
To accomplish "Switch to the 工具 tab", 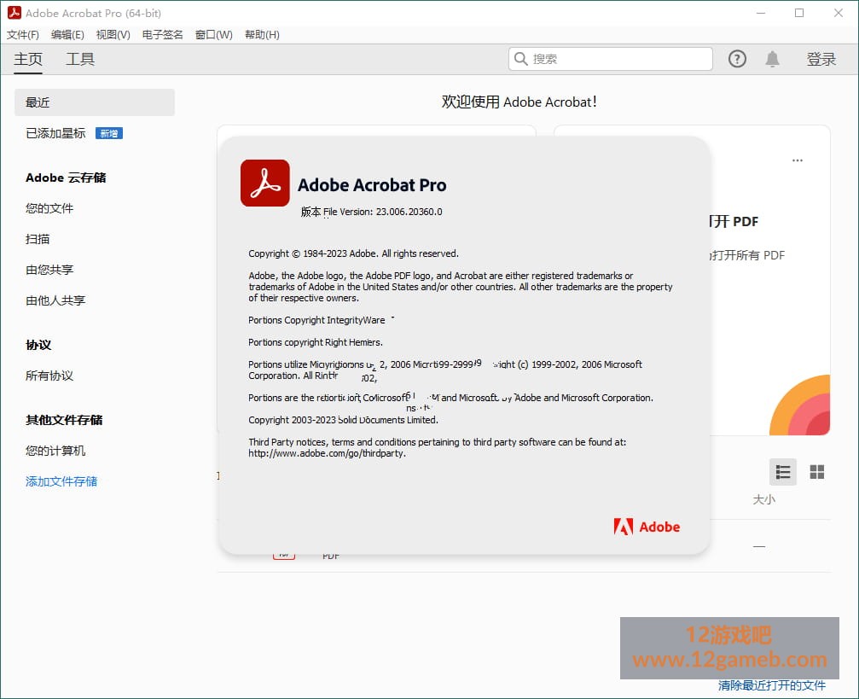I will pyautogui.click(x=80, y=59).
